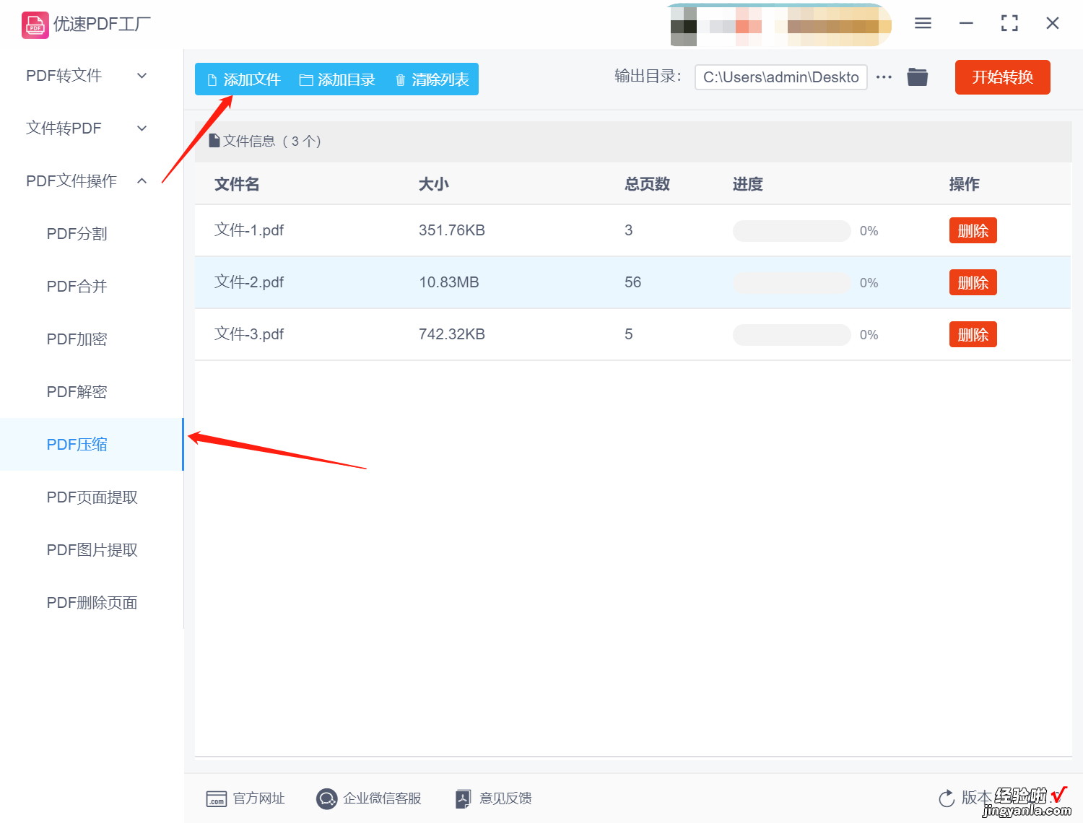Collapse the PDF文件操作 menu chevron
The image size is (1083, 823).
(x=142, y=181)
